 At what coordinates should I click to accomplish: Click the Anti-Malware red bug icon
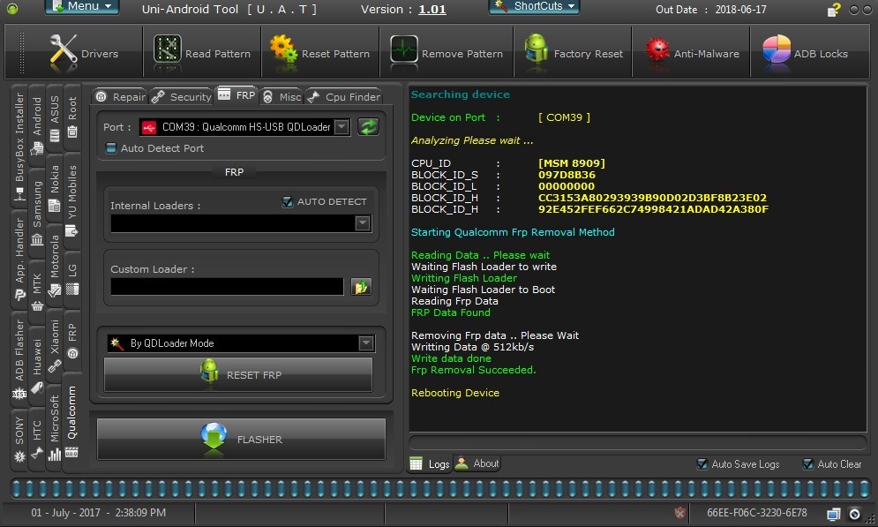coord(657,50)
